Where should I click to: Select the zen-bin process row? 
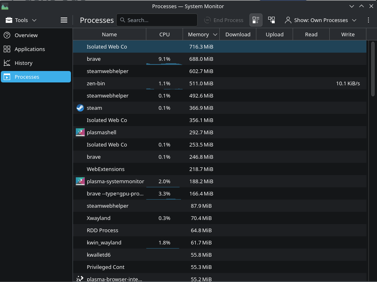[220, 84]
